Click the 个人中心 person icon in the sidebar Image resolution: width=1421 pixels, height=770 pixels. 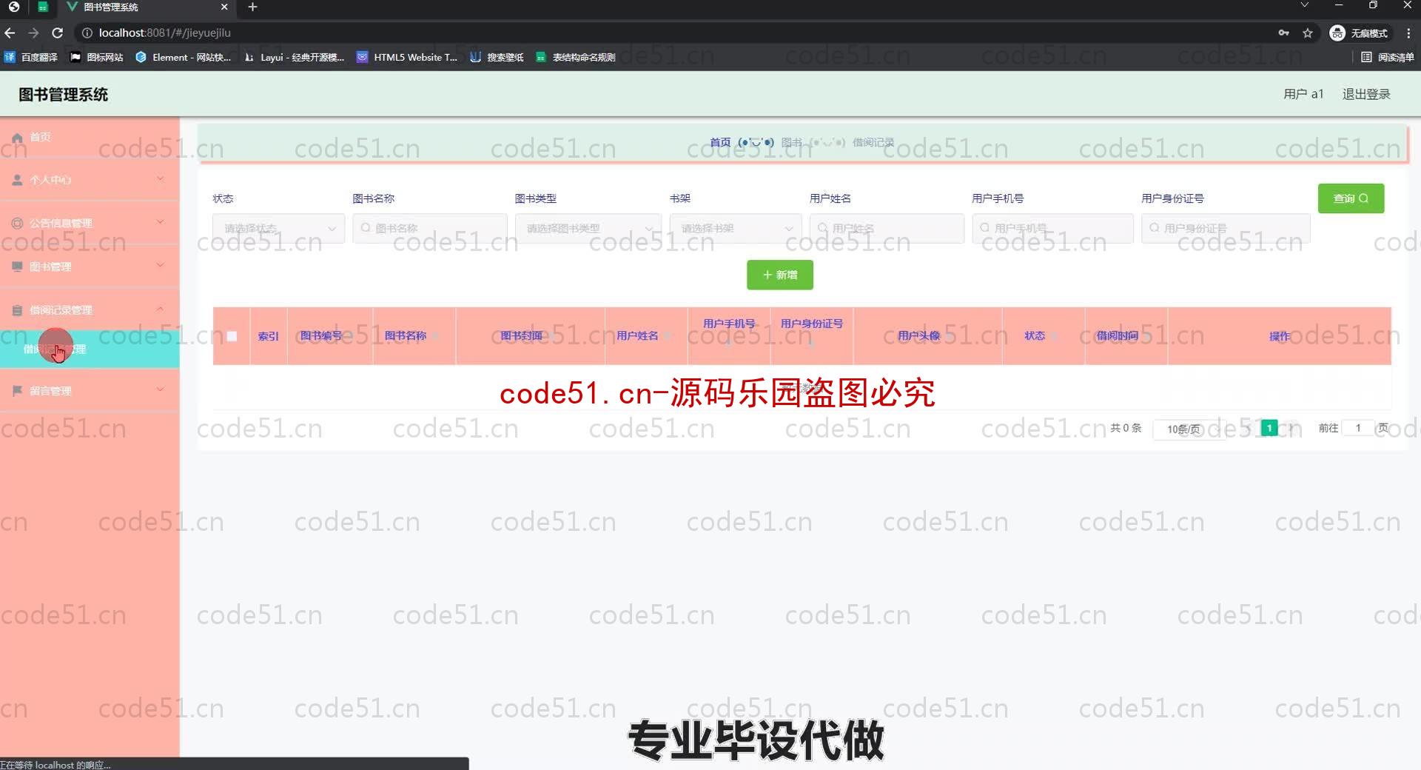click(17, 180)
